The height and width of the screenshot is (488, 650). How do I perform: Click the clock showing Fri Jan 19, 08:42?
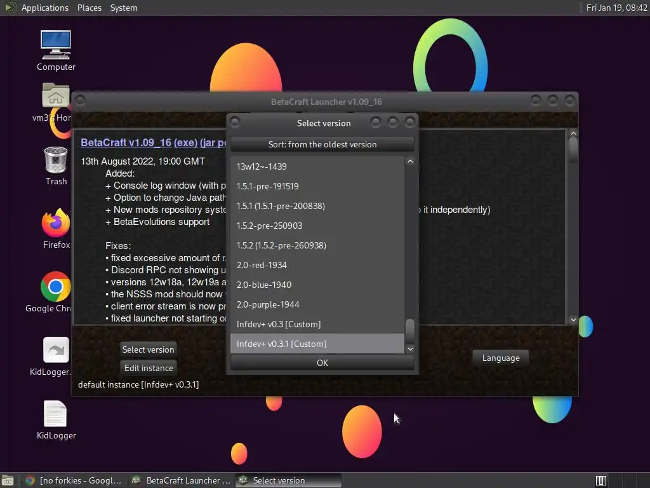click(x=616, y=8)
